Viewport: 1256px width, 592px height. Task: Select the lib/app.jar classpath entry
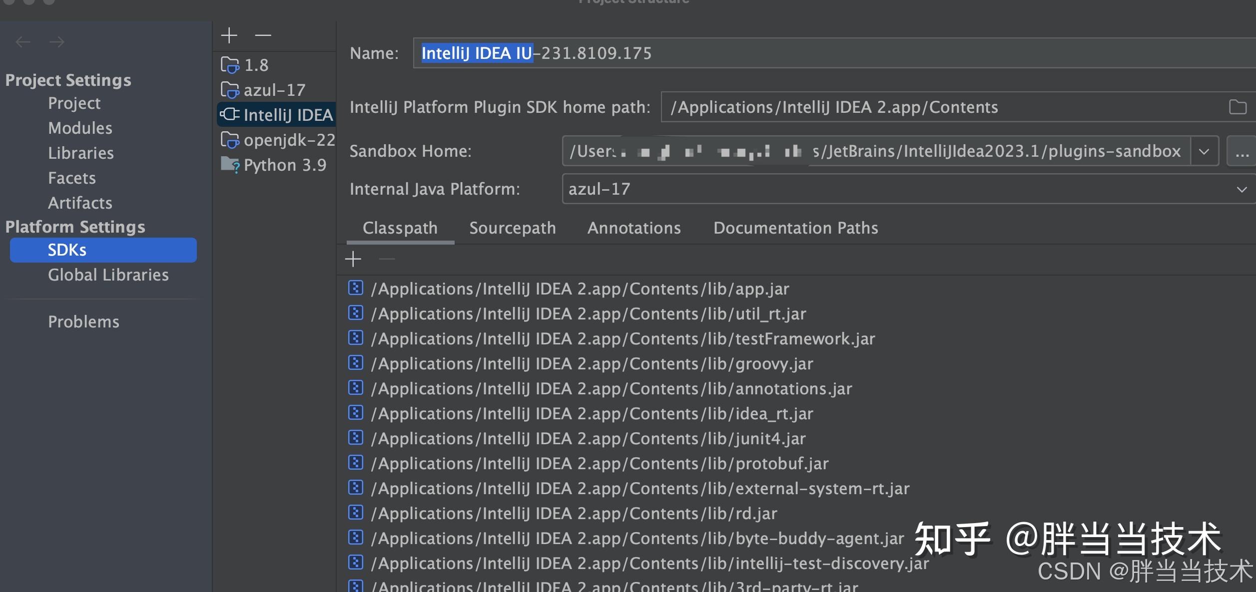(580, 289)
